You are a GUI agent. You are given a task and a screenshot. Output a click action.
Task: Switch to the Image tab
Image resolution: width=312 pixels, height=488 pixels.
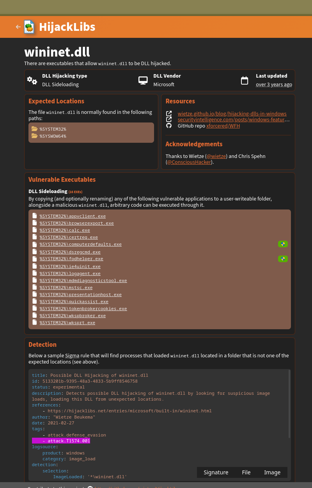(x=272, y=472)
